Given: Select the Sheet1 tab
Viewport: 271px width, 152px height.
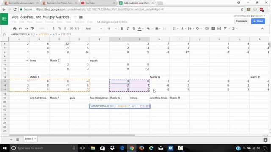Looking at the screenshot, I should (30, 139).
